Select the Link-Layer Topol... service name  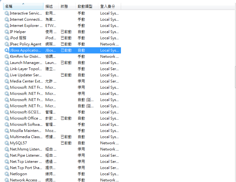pos(26,69)
